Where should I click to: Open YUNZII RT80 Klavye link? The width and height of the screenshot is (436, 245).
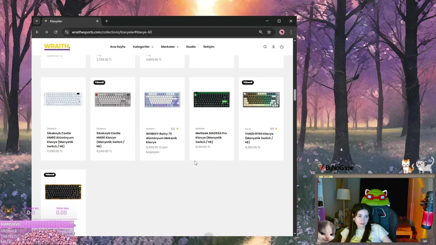[x=259, y=138]
